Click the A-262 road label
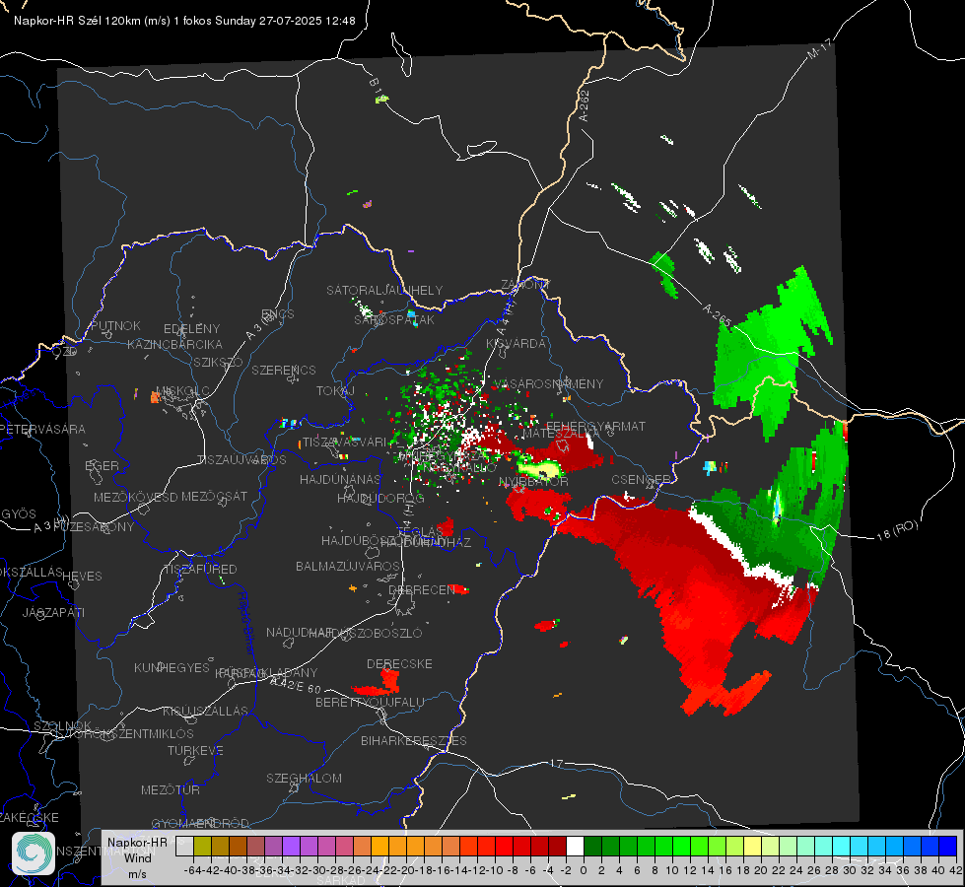The height and width of the screenshot is (887, 965). point(585,105)
